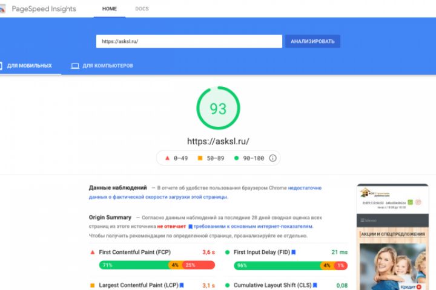Viewport: 436px width, 290px height.
Task: Click the info icon beside the 90–100 legend
Action: (272, 158)
